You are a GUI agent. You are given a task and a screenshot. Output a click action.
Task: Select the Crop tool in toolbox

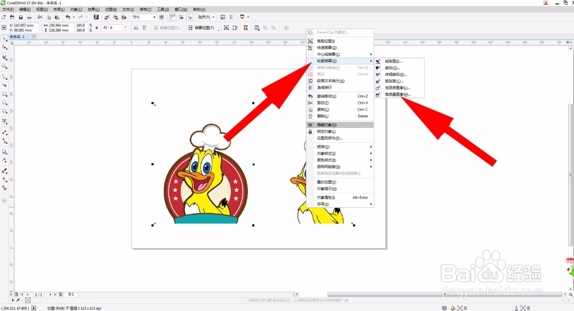(4, 57)
